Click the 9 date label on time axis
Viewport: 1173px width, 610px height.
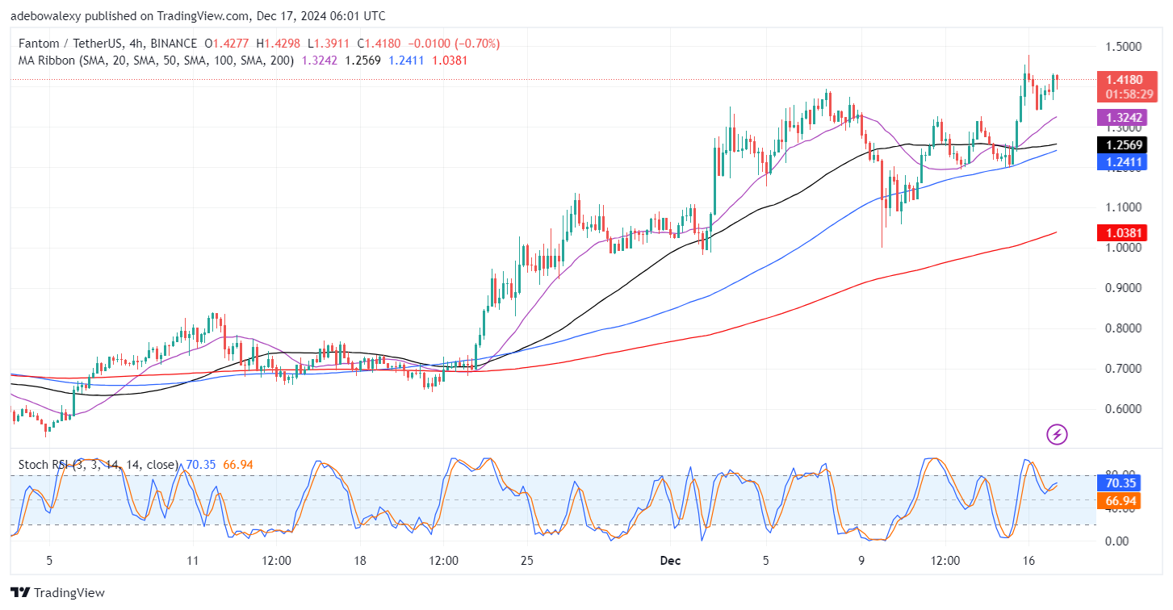click(862, 561)
